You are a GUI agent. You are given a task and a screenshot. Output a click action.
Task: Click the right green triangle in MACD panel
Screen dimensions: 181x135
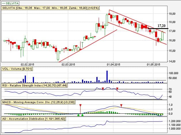click(83, 115)
